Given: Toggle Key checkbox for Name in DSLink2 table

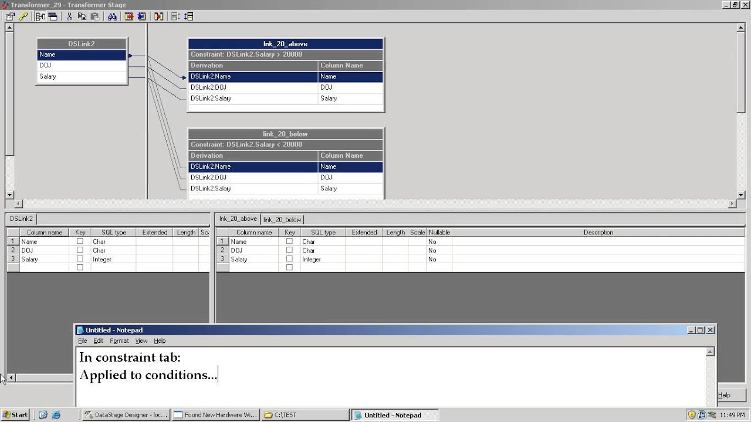Looking at the screenshot, I should coord(80,241).
